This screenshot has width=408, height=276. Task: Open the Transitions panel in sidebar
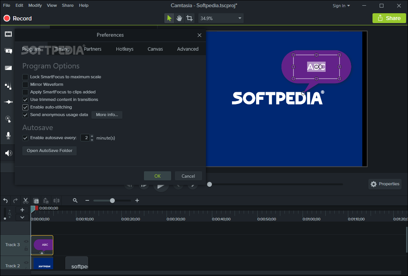(8, 68)
